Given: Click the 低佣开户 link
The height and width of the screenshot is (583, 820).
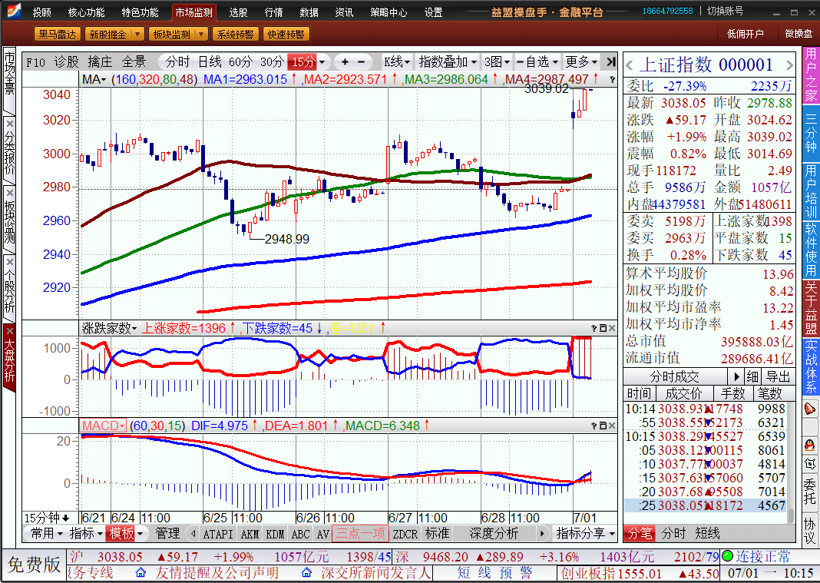Looking at the screenshot, I should [746, 34].
